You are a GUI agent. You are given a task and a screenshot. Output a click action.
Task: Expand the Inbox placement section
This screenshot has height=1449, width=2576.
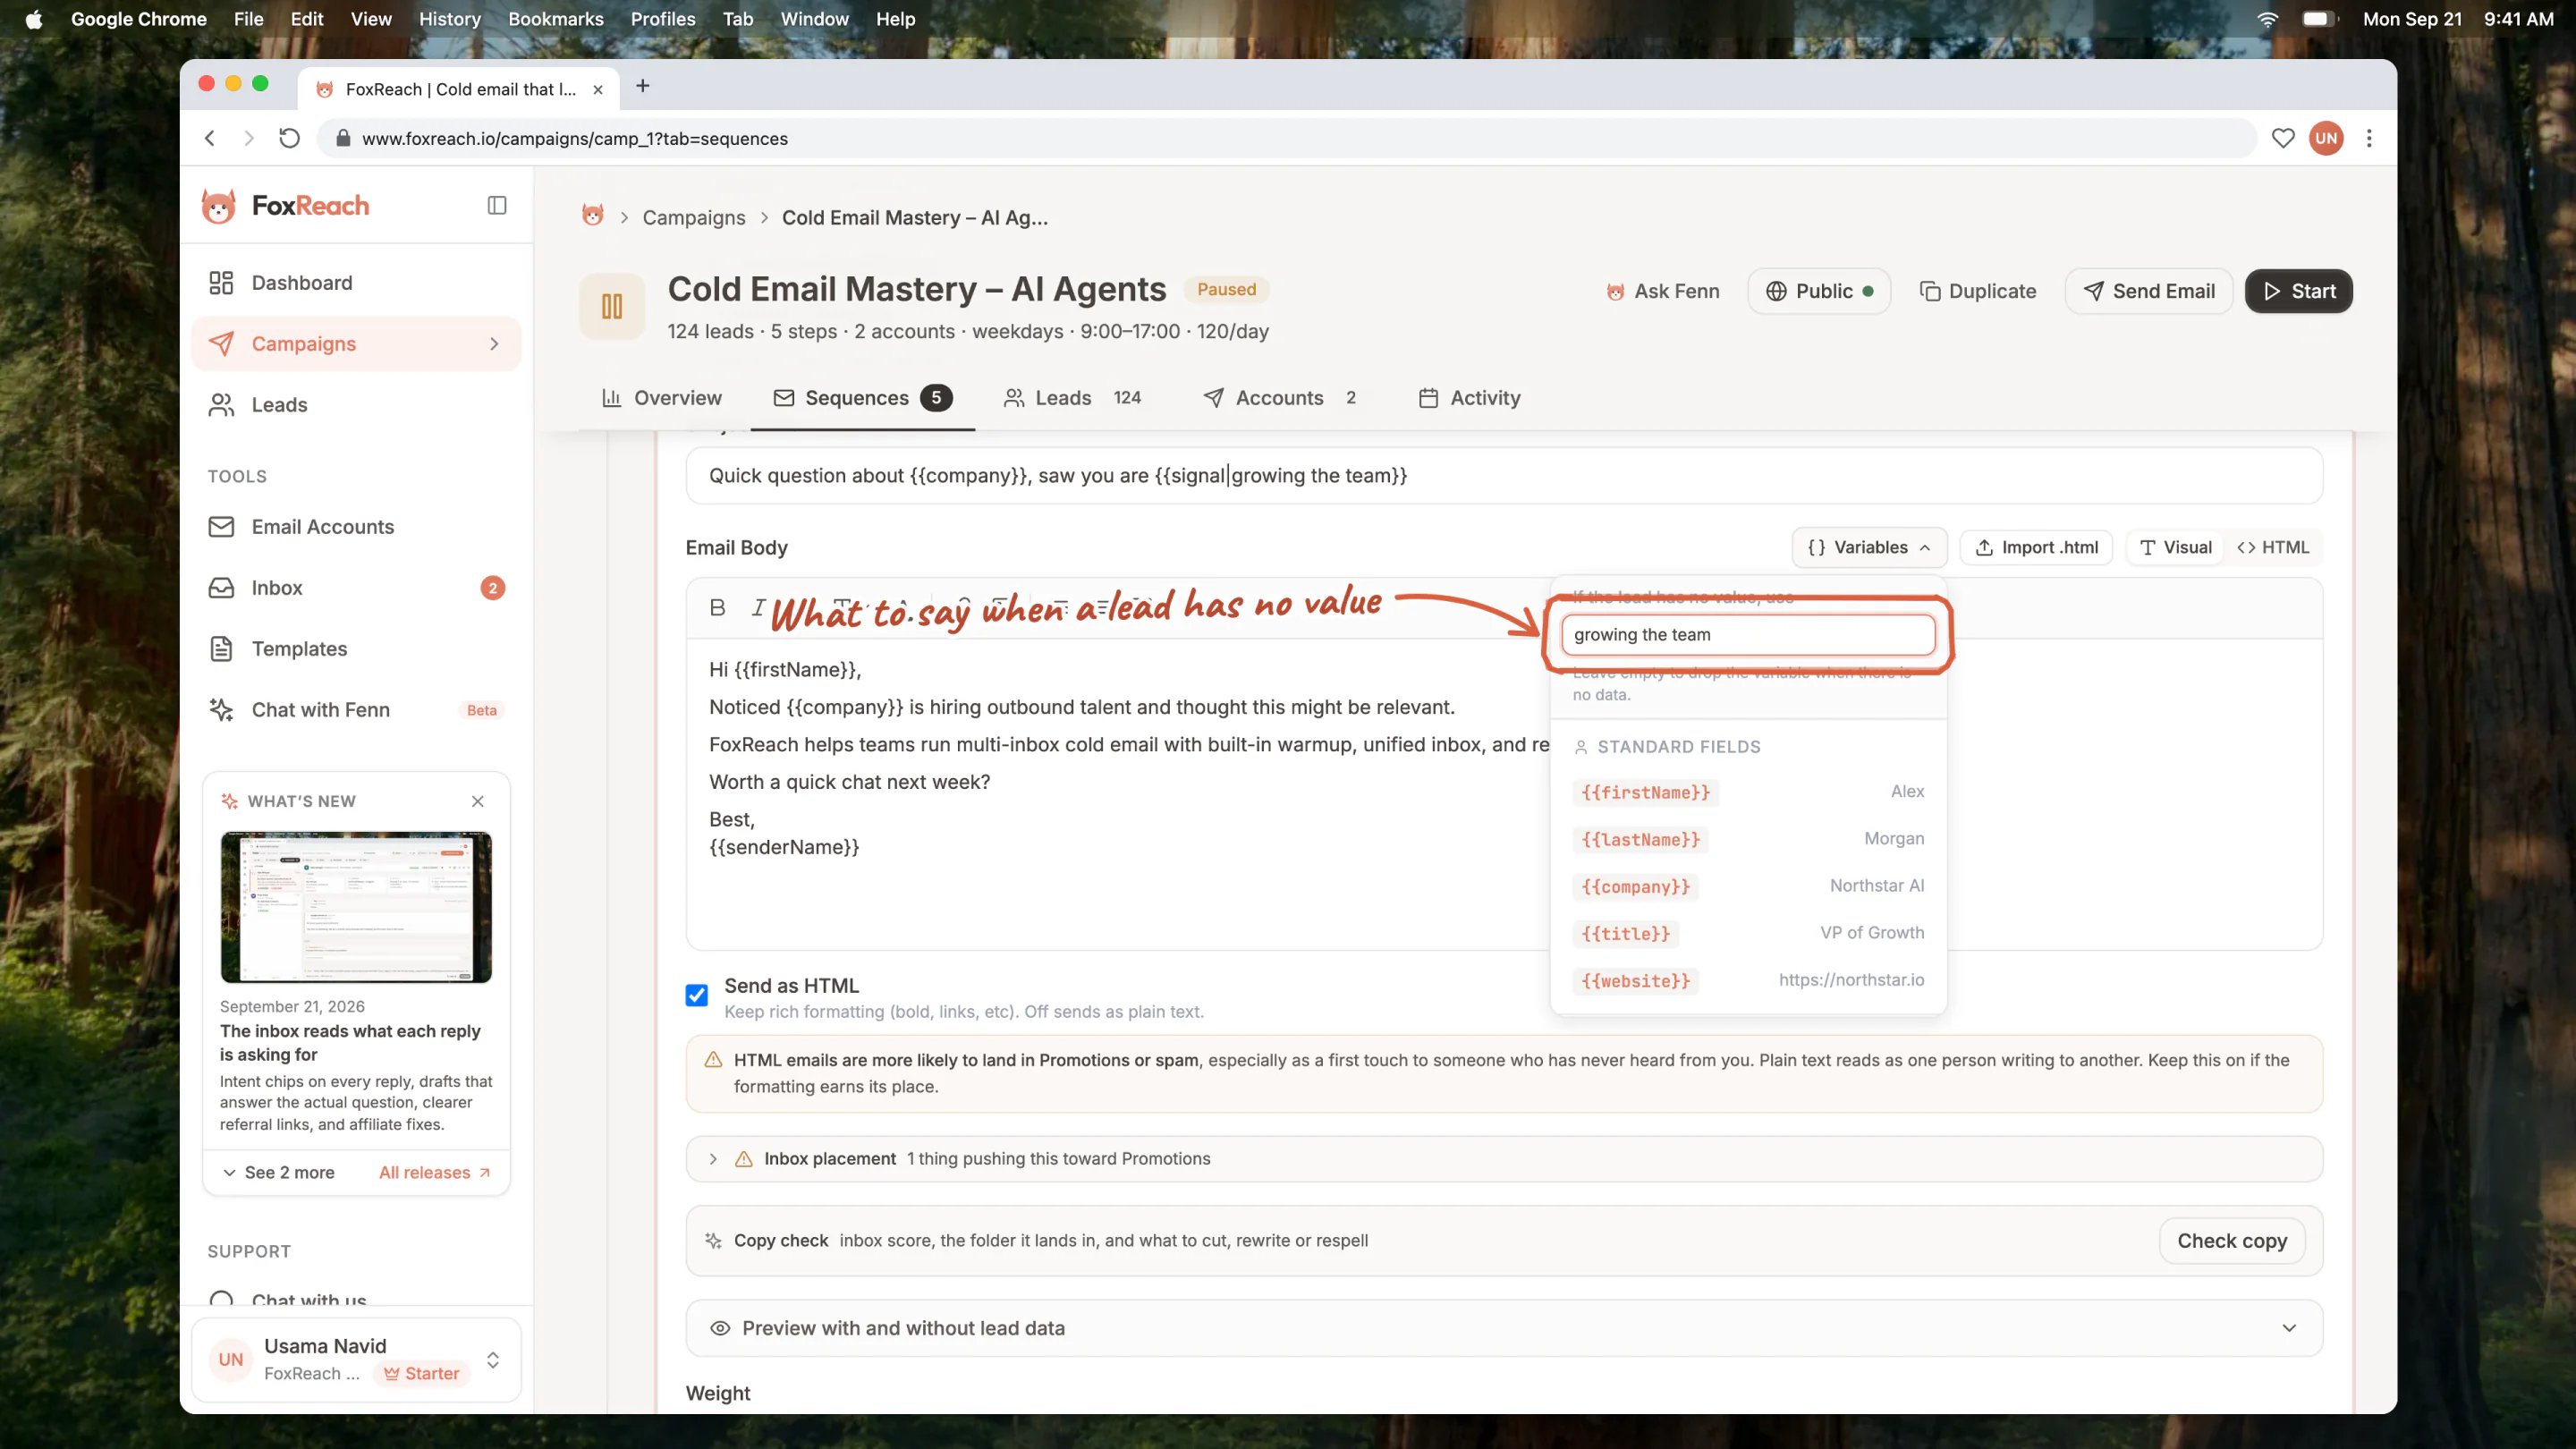pyautogui.click(x=1504, y=1159)
